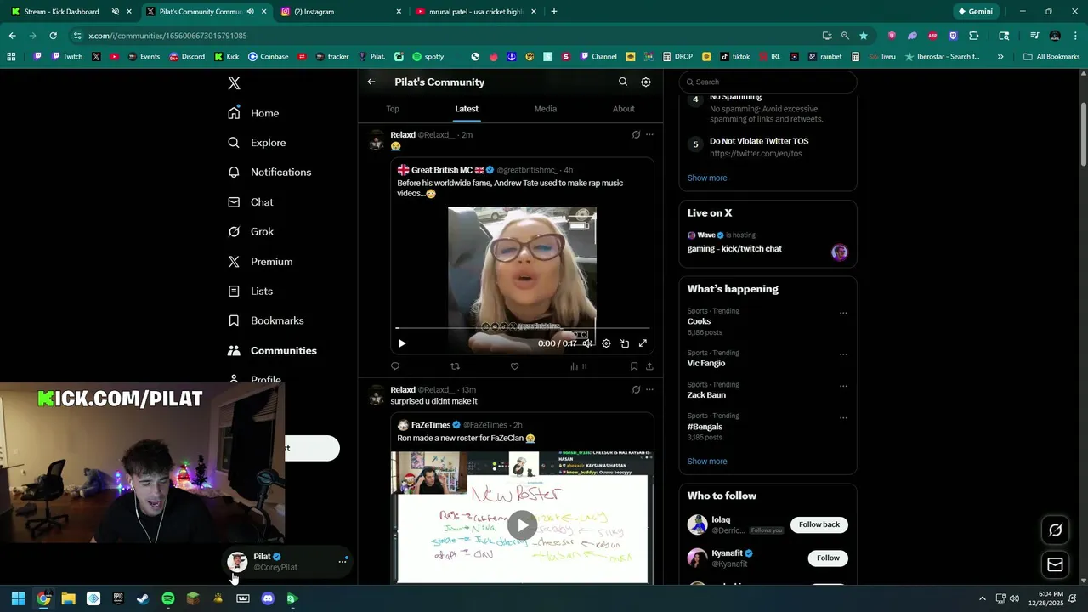Play the Andrew Tate rap video

tap(402, 343)
